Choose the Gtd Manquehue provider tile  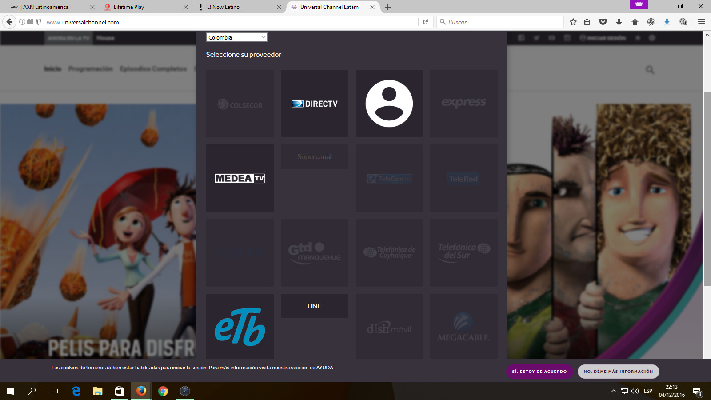pyautogui.click(x=315, y=253)
